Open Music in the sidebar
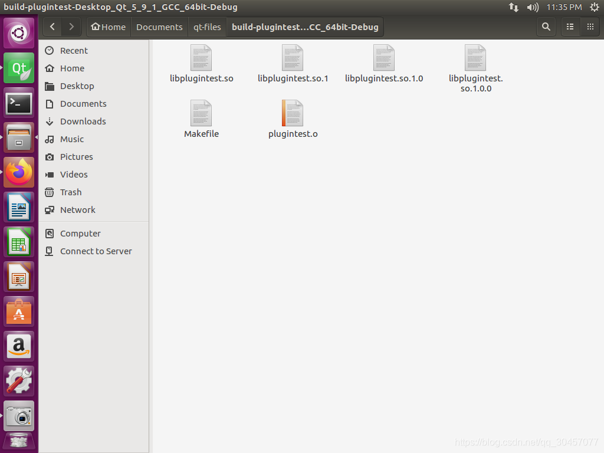 pos(94,139)
